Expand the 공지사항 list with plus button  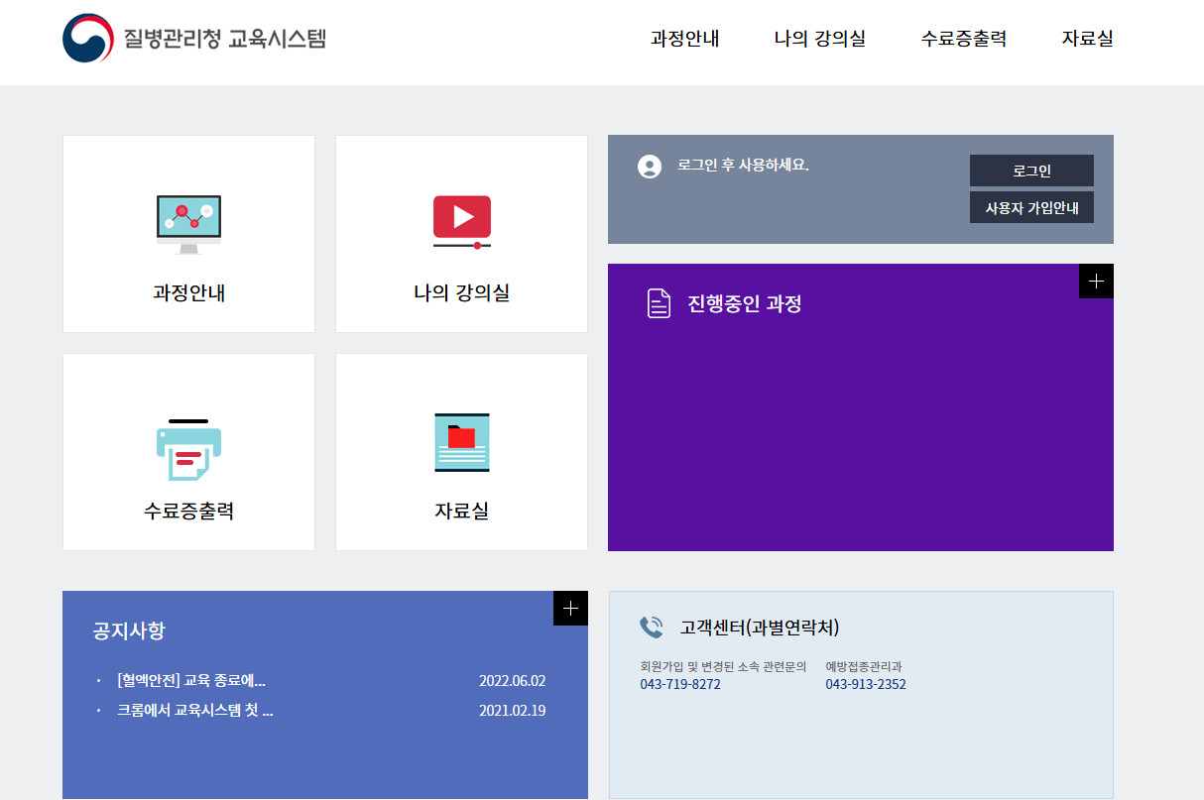(x=569, y=609)
